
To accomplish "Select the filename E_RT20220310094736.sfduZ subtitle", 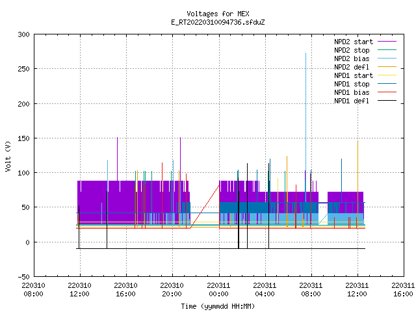I will click(x=218, y=22).
